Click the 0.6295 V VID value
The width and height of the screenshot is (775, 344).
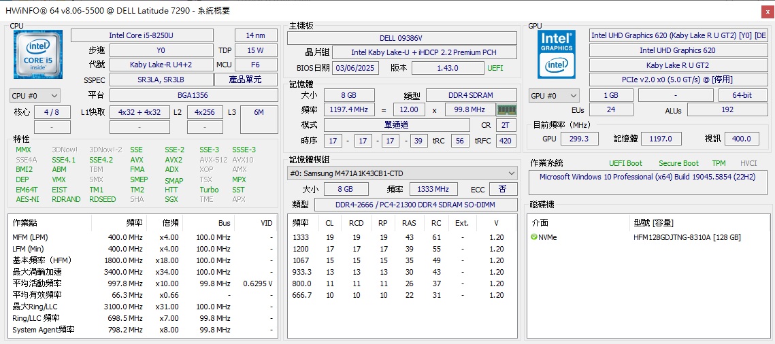258,283
